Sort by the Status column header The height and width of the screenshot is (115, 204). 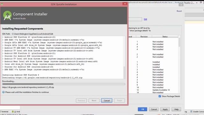point(165,37)
